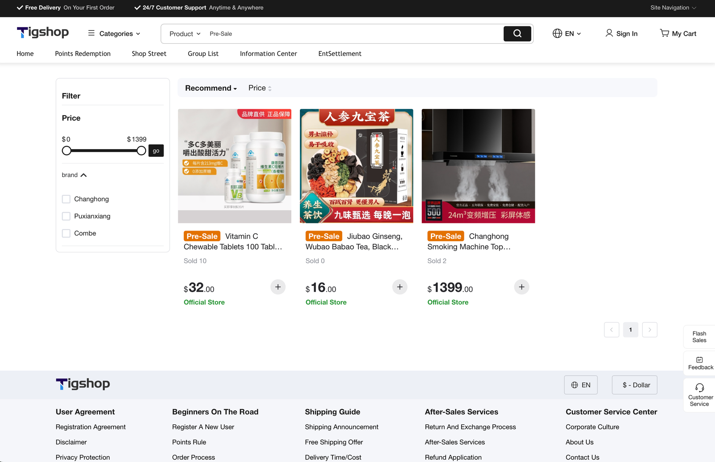The image size is (715, 462).
Task: Check the Changhong brand filter
Action: tap(66, 199)
